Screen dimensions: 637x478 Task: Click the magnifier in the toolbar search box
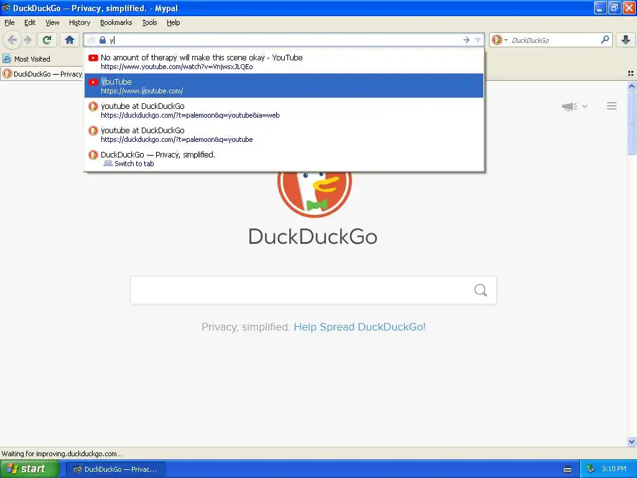tap(605, 40)
